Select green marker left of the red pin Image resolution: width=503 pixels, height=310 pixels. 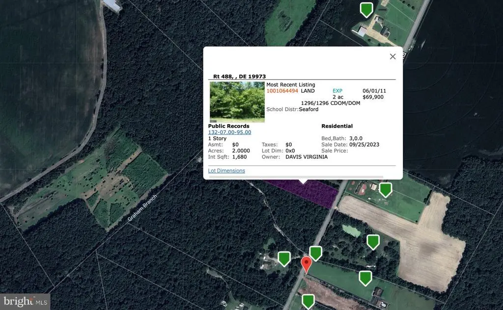(x=284, y=259)
